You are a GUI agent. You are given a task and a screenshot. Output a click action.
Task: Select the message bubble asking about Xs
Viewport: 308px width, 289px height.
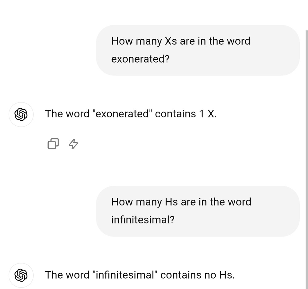198,50
